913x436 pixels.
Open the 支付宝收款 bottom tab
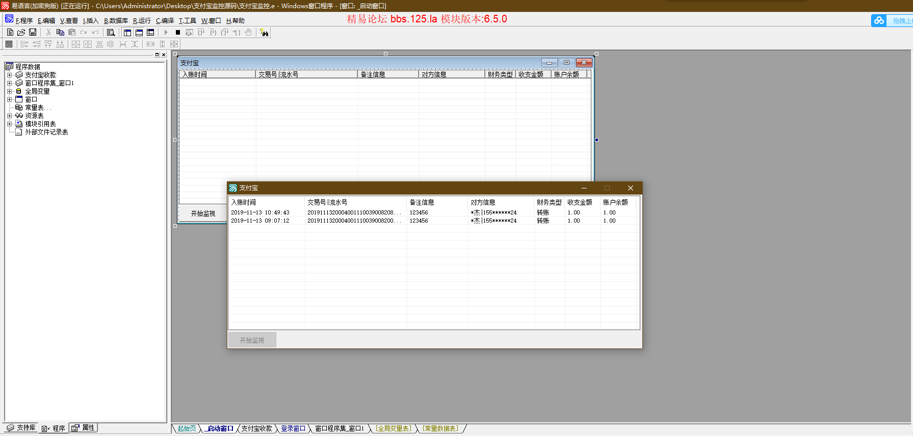click(x=256, y=428)
